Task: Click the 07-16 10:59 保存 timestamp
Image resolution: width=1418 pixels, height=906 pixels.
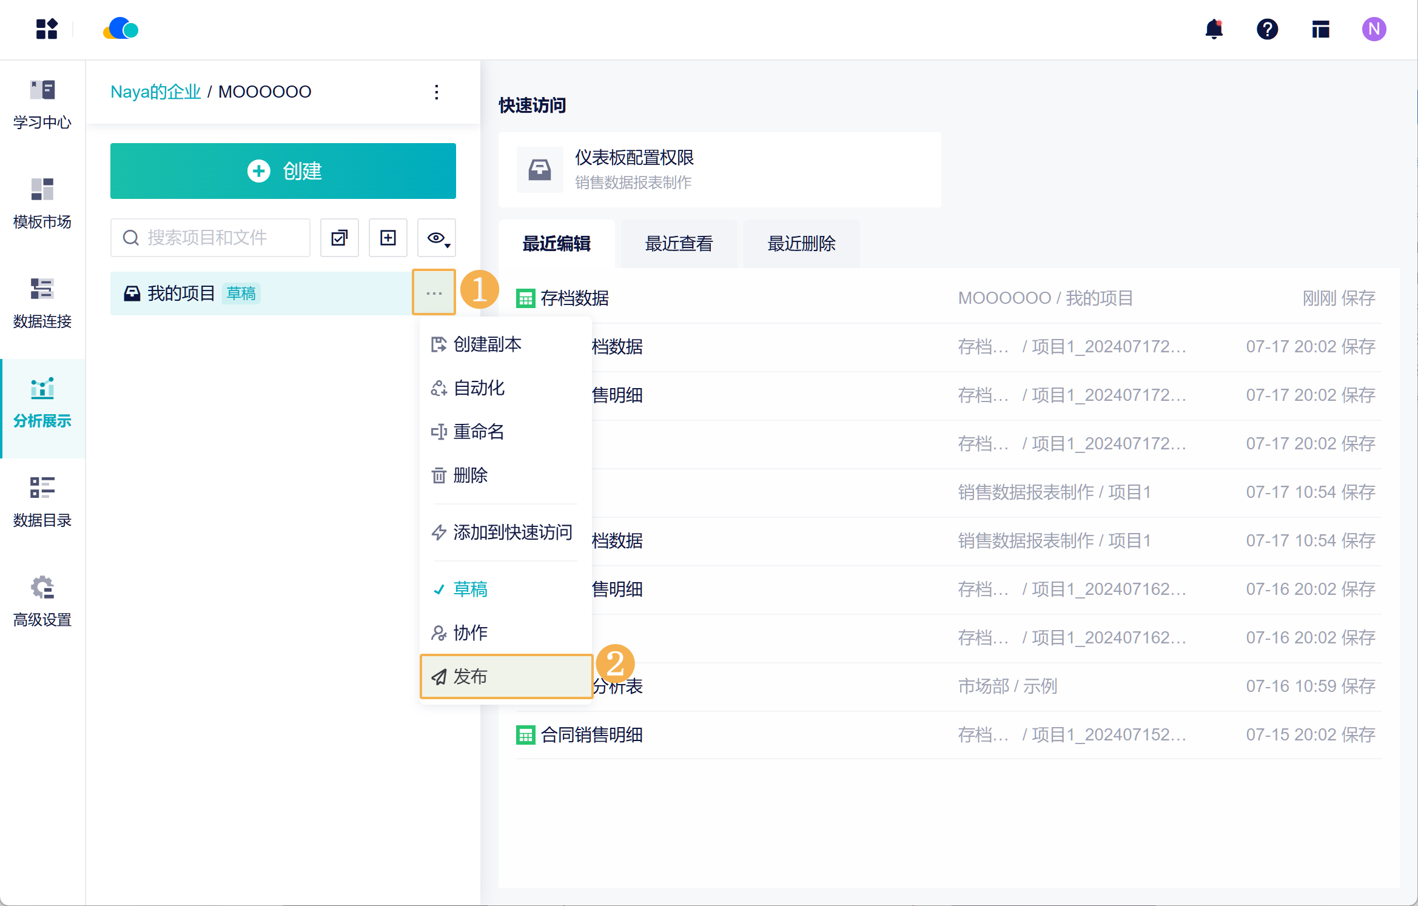Action: [1311, 686]
